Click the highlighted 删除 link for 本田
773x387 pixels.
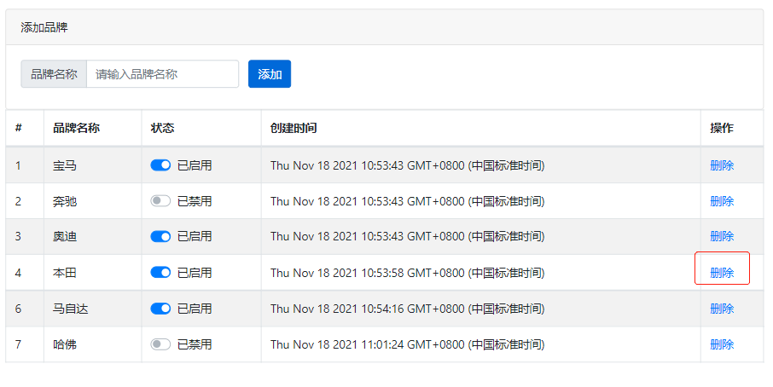point(722,272)
